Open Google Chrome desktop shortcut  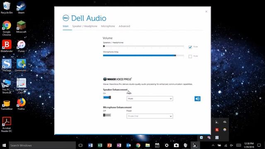pos(7,28)
